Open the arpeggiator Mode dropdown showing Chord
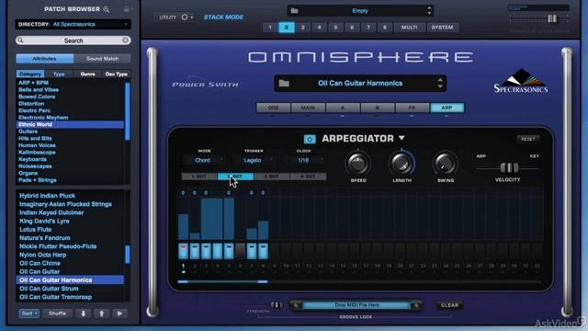The image size is (588, 331). (205, 160)
